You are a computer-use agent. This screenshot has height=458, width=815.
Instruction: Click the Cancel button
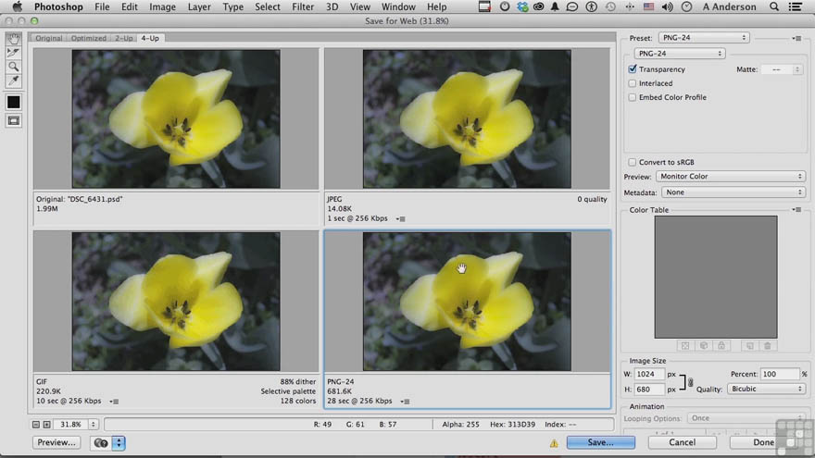click(x=682, y=442)
